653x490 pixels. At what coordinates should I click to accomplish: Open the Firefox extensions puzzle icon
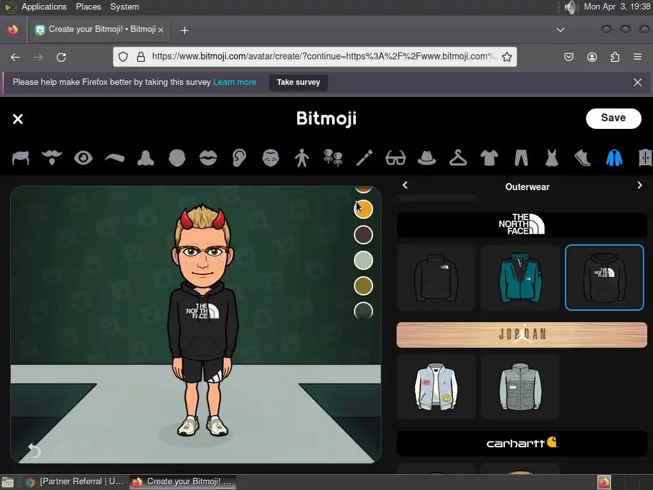(x=615, y=57)
